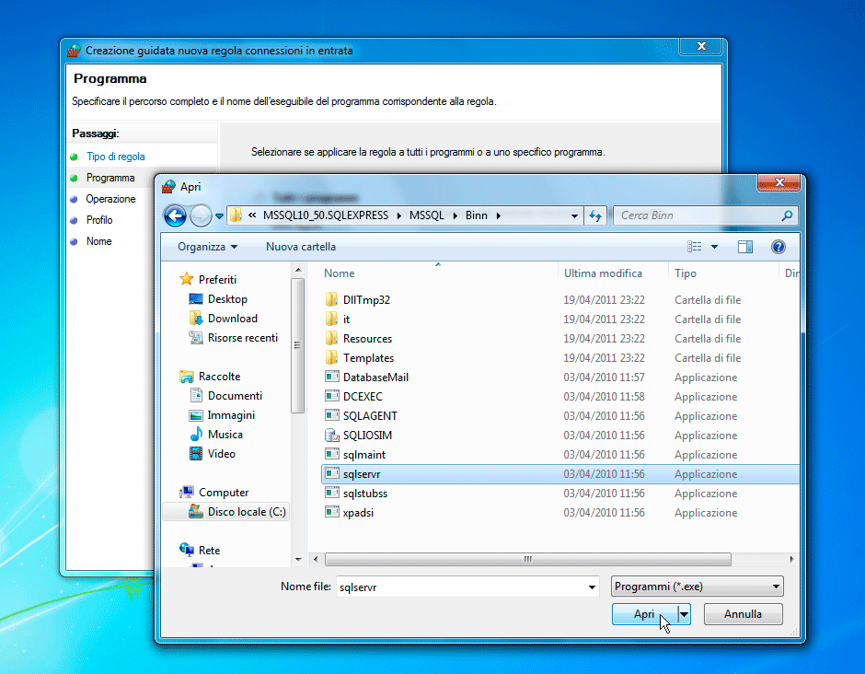Click Rete network item
Screen dimensions: 865x674
209,551
